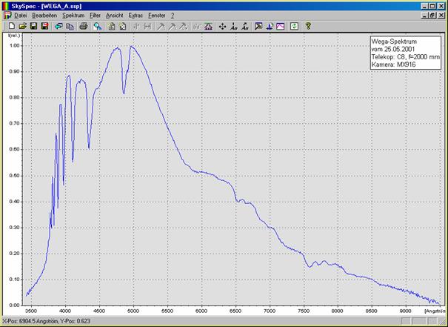Click the red floppy disk icon
448x327 pixels.
click(44, 26)
